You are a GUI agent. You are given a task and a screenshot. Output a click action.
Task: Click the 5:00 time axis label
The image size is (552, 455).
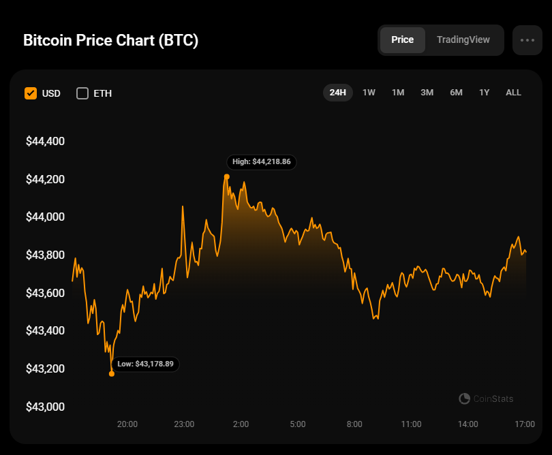point(298,424)
